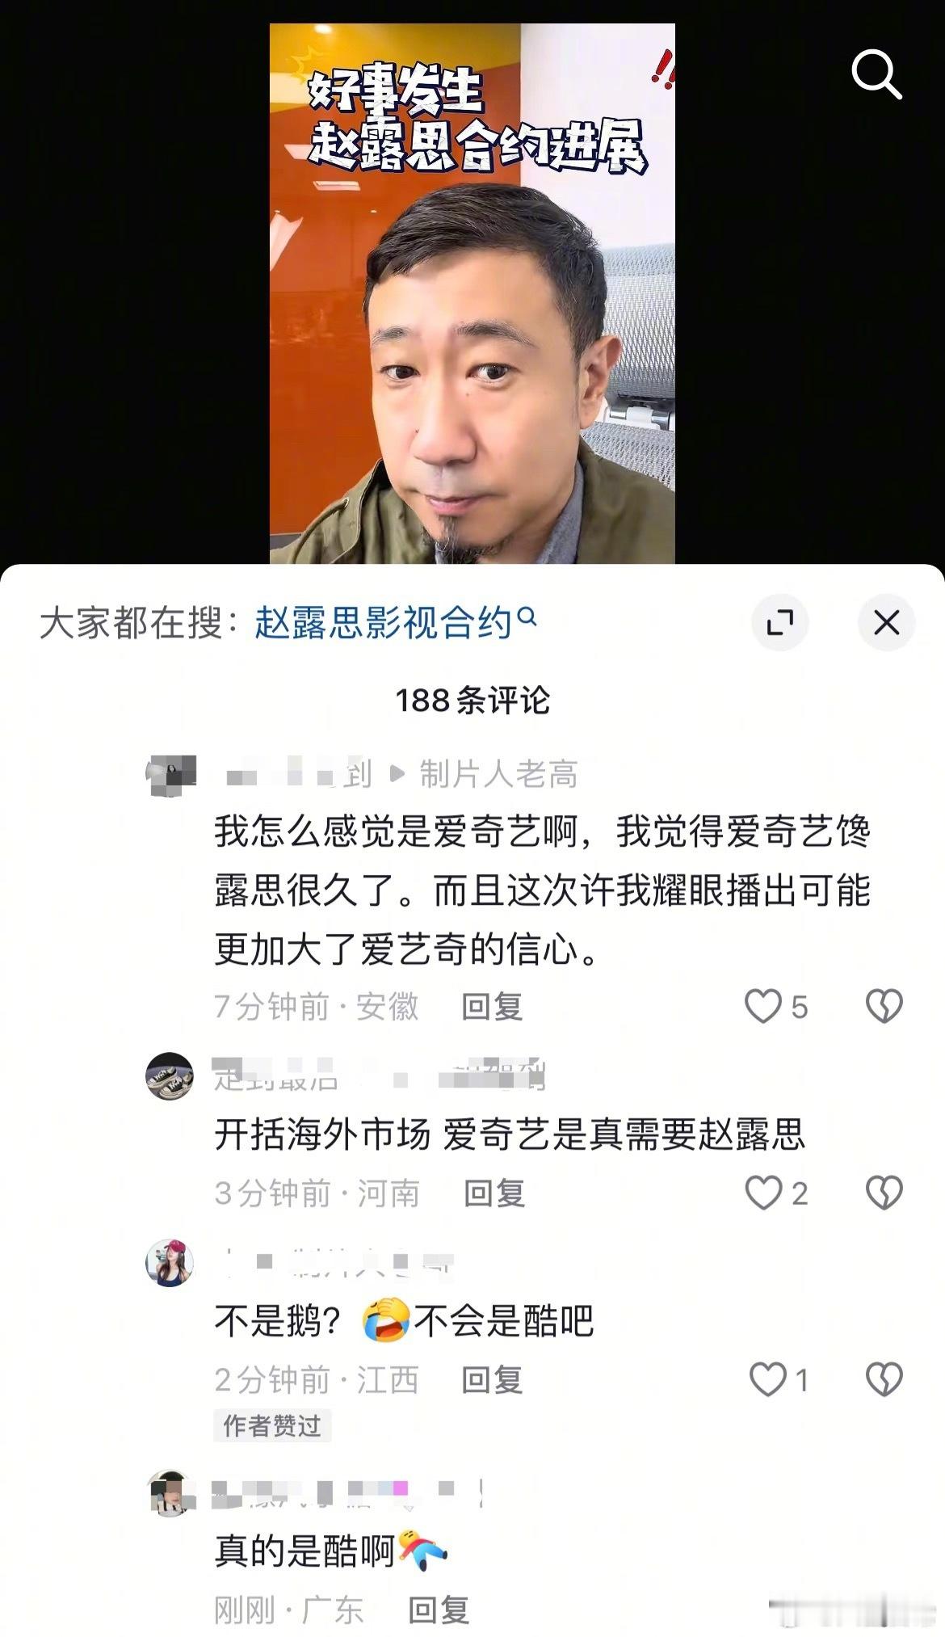Reply to the 2分钟前 江西 comment

pyautogui.click(x=492, y=1379)
